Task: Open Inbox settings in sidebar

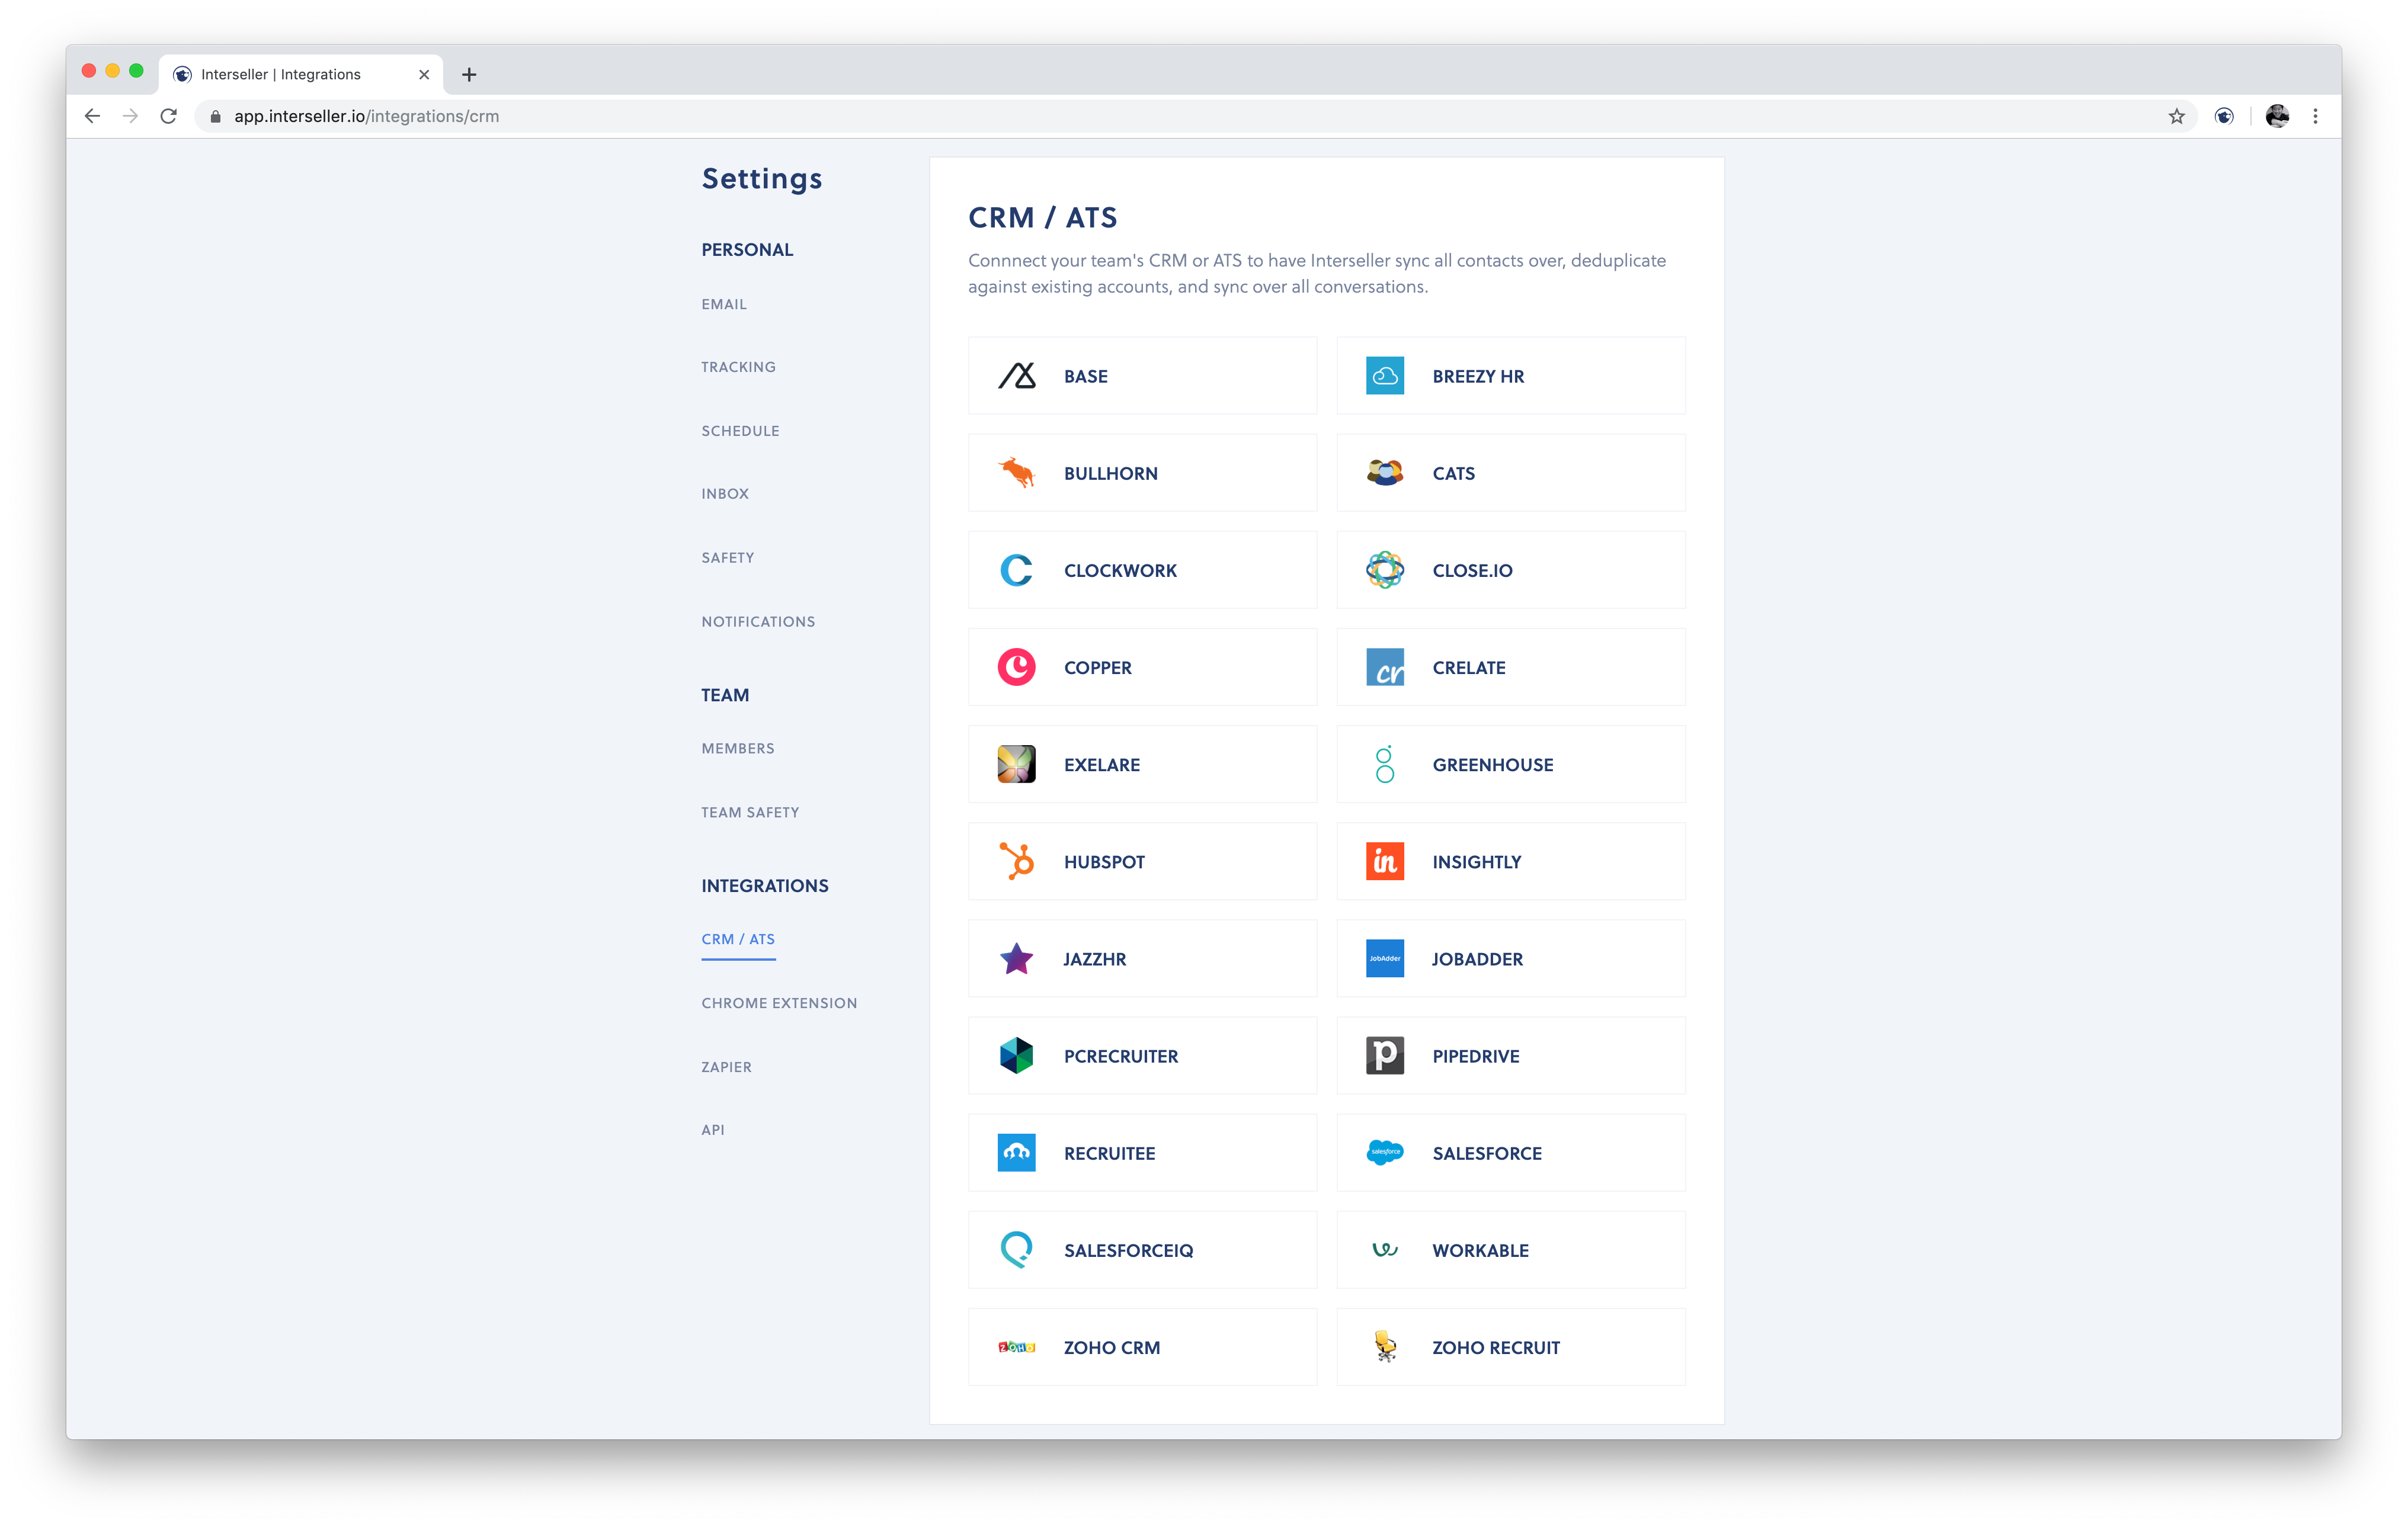Action: [725, 493]
